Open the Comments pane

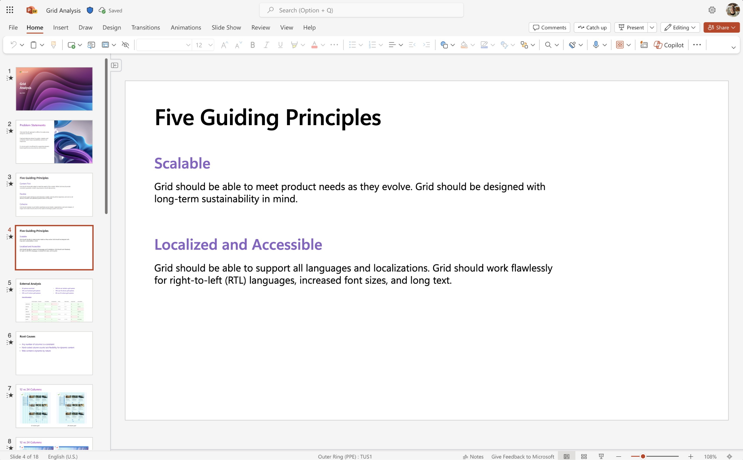pos(549,27)
